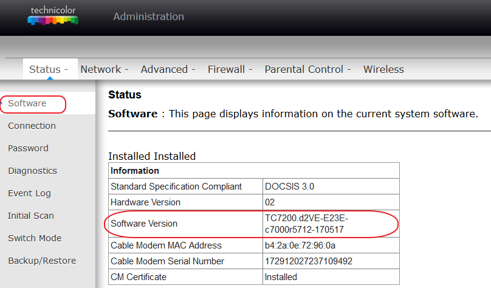Image resolution: width=491 pixels, height=288 pixels.
Task: Expand the Advanced menu
Action: click(168, 69)
